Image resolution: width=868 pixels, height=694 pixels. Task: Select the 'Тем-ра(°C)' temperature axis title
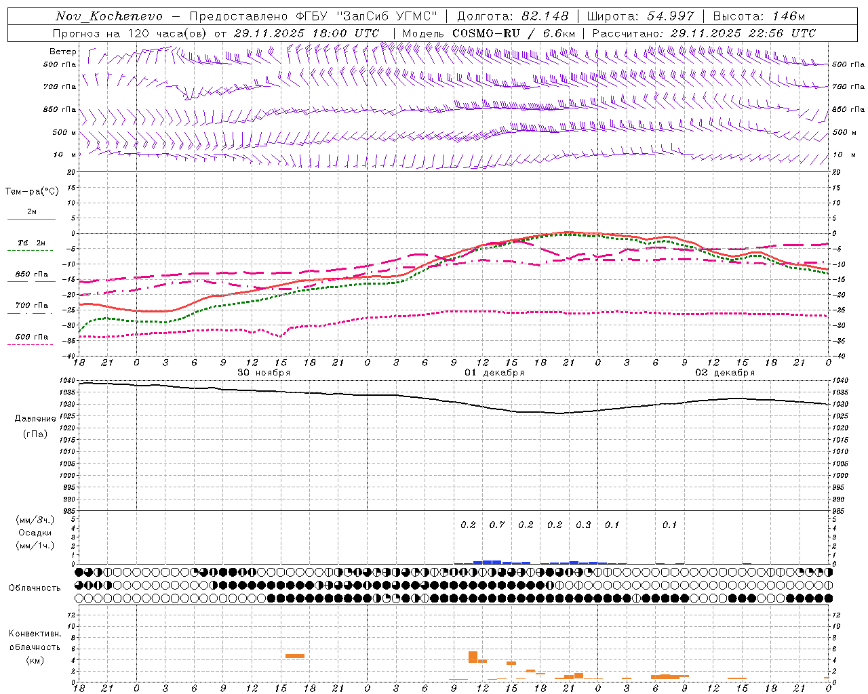pos(32,192)
